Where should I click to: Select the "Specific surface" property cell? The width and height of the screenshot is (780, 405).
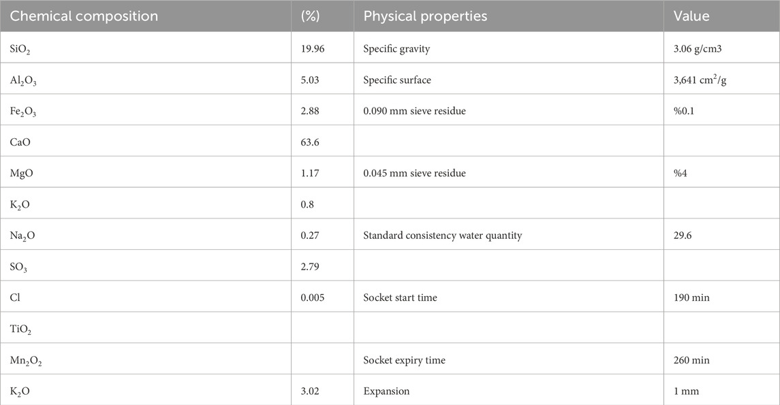(x=397, y=80)
